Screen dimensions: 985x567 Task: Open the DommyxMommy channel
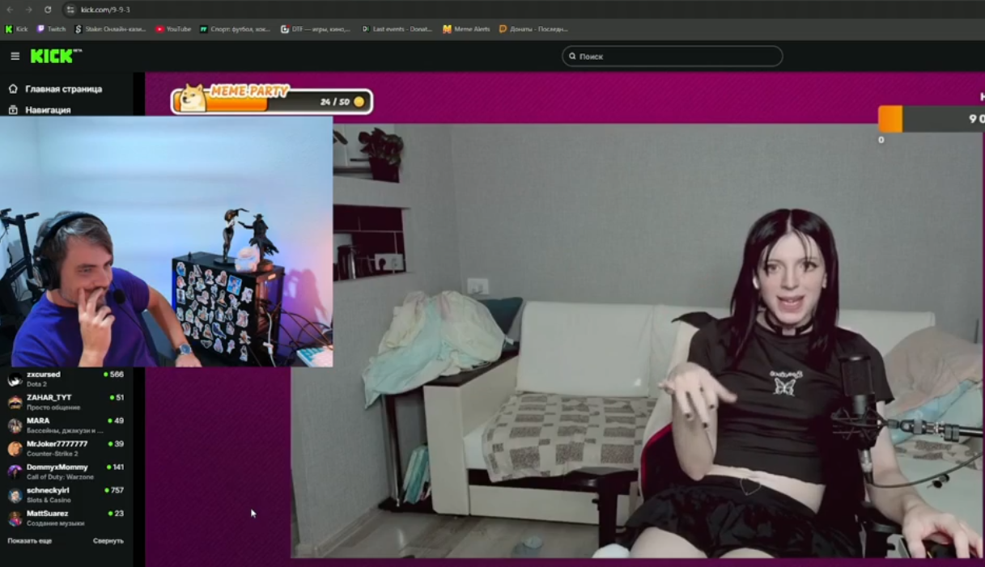point(66,472)
